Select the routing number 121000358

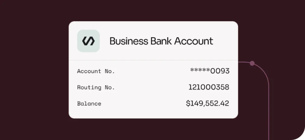point(209,87)
